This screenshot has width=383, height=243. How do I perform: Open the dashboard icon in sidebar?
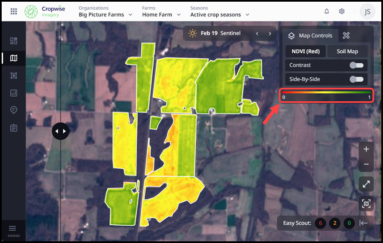point(13,41)
